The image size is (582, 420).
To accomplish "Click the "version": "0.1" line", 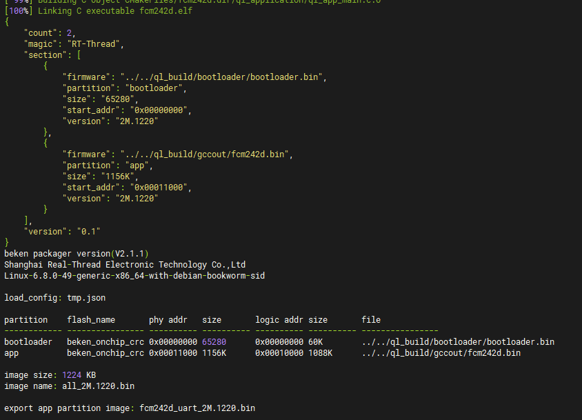I will (x=66, y=231).
